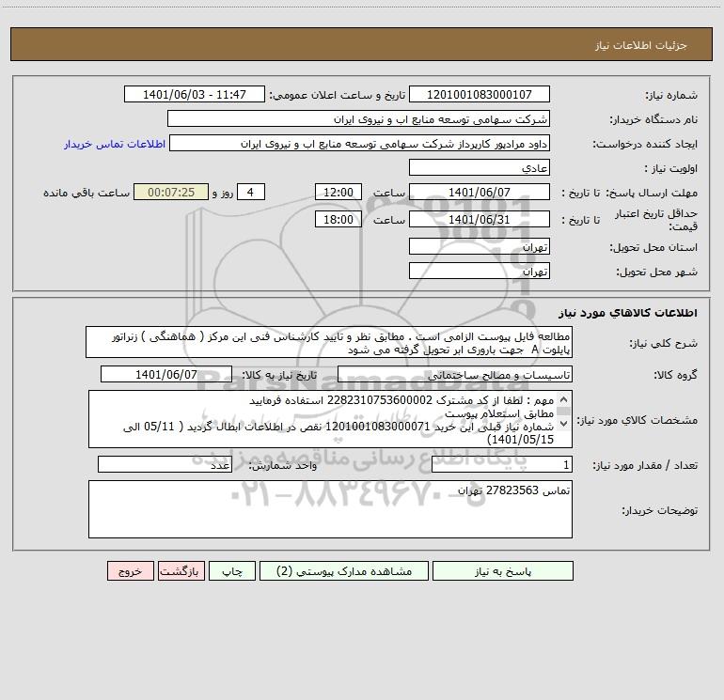This screenshot has width=724, height=700.
Task: Click the اطلاعات کالاهای مورد نیاز section heading
Action: [x=627, y=313]
